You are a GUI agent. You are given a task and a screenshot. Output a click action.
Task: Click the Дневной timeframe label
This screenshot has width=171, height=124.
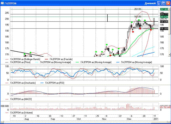click(x=150, y=3)
